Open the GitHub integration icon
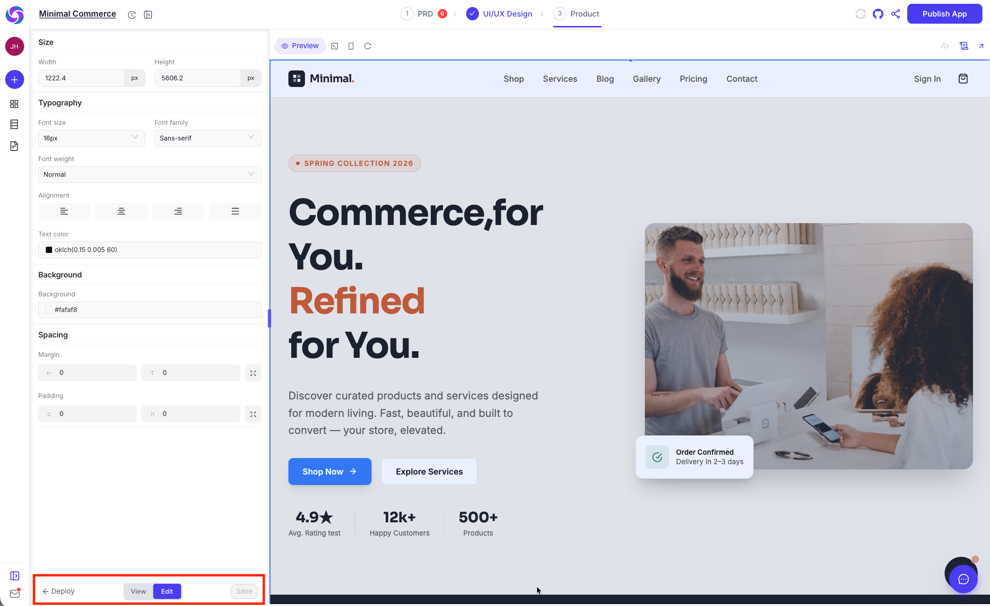 878,14
